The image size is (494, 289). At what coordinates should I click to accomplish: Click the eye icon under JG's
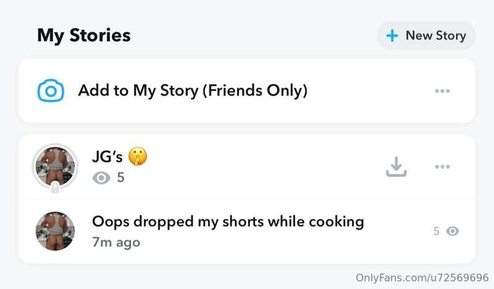[x=101, y=178]
